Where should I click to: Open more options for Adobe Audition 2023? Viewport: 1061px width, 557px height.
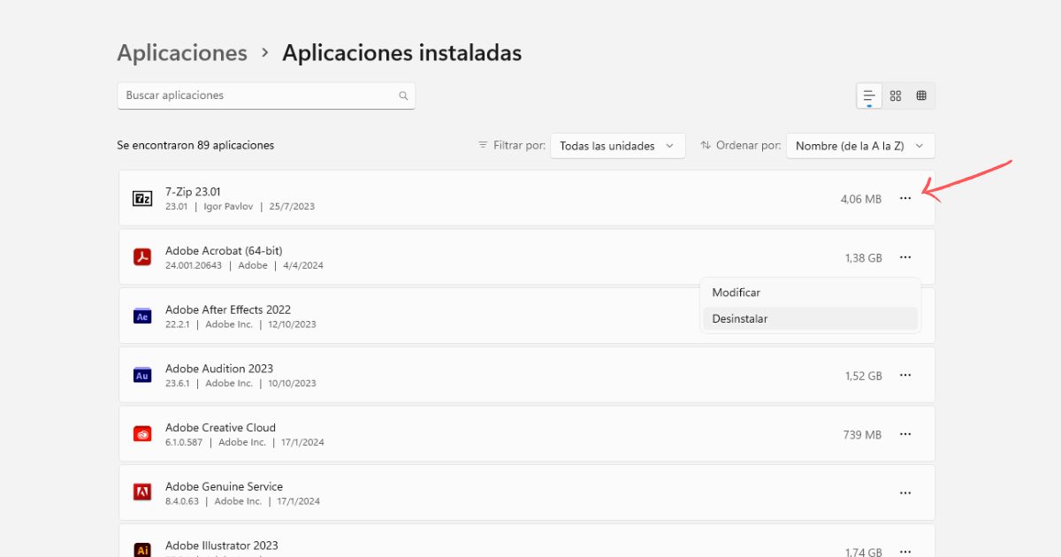point(905,375)
